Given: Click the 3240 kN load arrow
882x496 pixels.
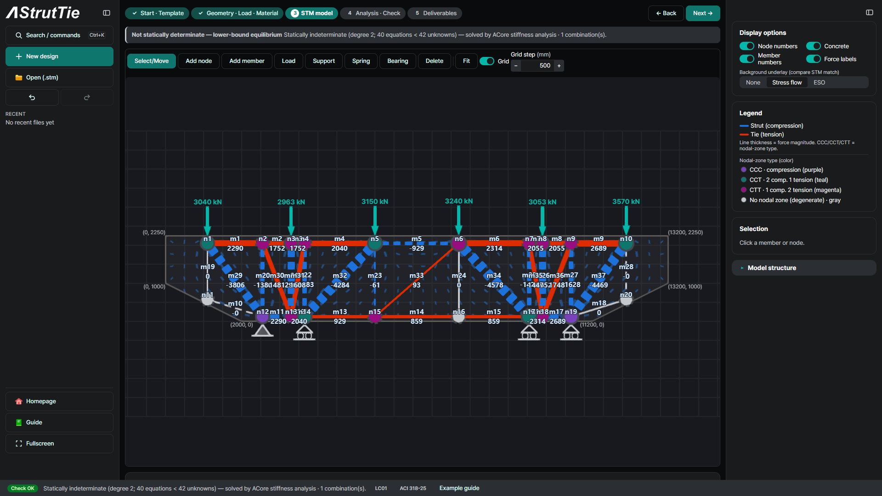Looking at the screenshot, I should [x=458, y=220].
